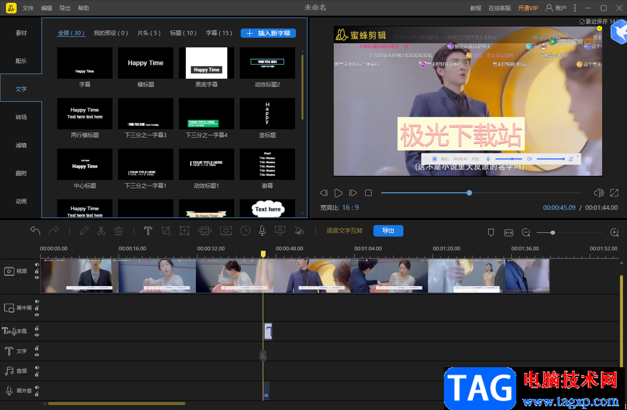The height and width of the screenshot is (410, 627).
Task: Click the clock duration icon
Action: [245, 231]
